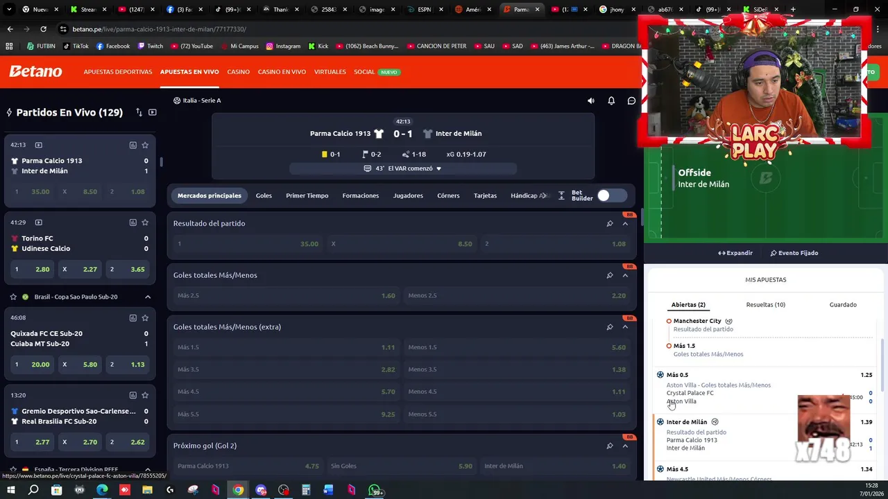
Task: Select Inter de Milán next goal at 1.40
Action: pos(555,466)
